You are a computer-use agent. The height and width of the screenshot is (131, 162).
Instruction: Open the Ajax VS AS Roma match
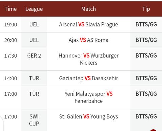(x=88, y=40)
